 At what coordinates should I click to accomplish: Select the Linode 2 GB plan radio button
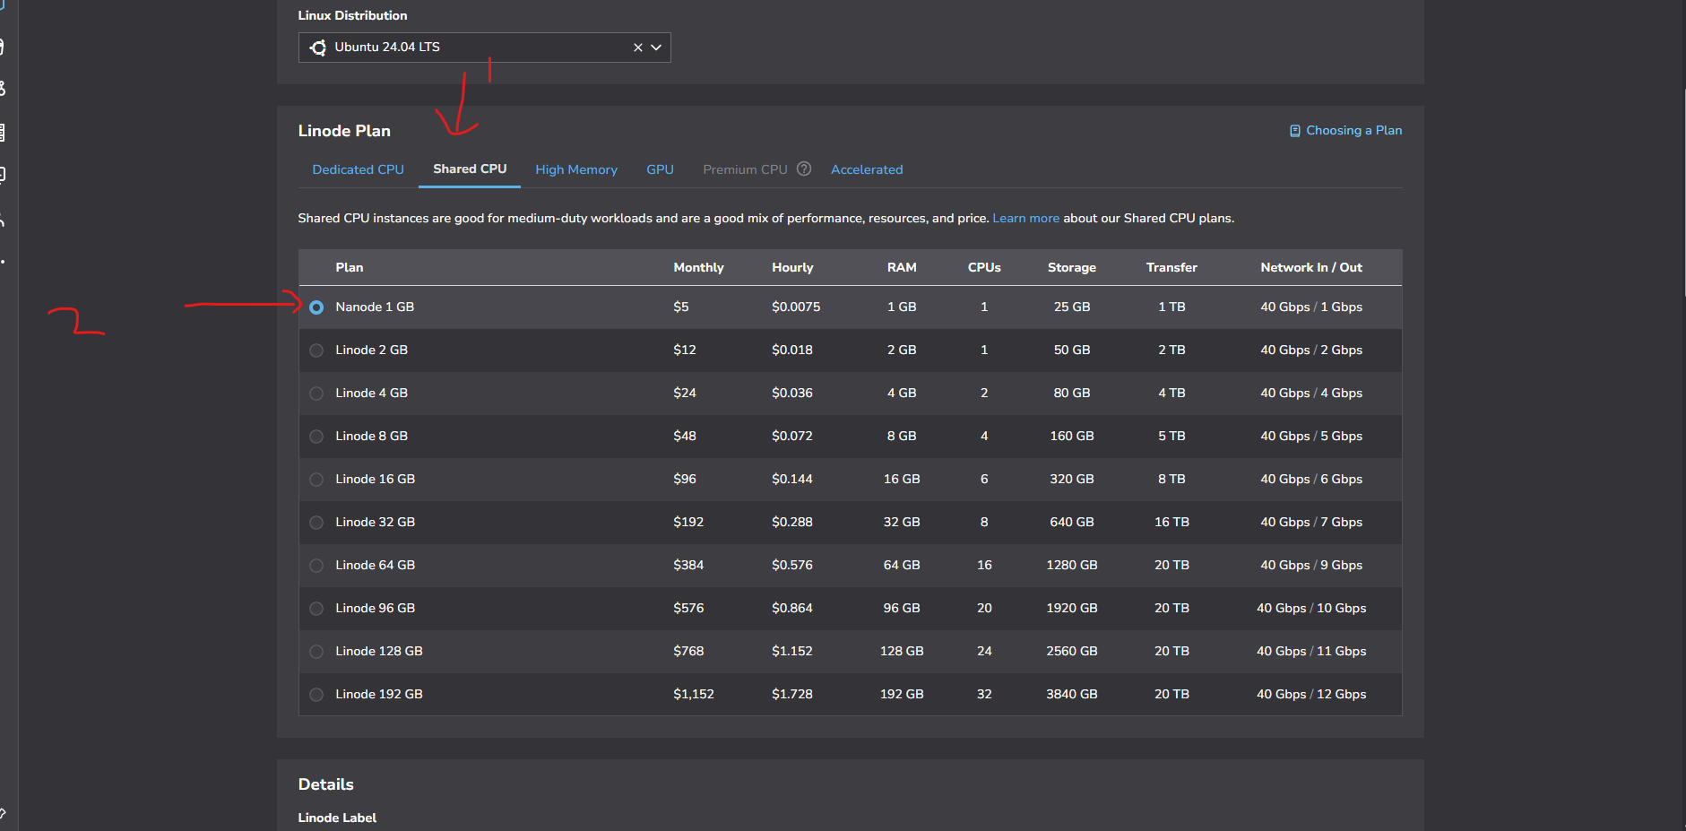pyautogui.click(x=316, y=351)
